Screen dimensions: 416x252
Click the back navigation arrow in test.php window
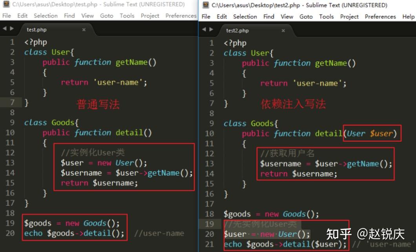pos(4,29)
